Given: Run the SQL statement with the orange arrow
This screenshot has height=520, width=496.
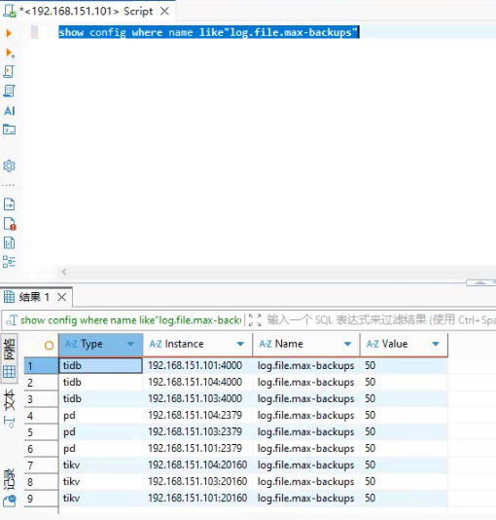Looking at the screenshot, I should point(9,33).
